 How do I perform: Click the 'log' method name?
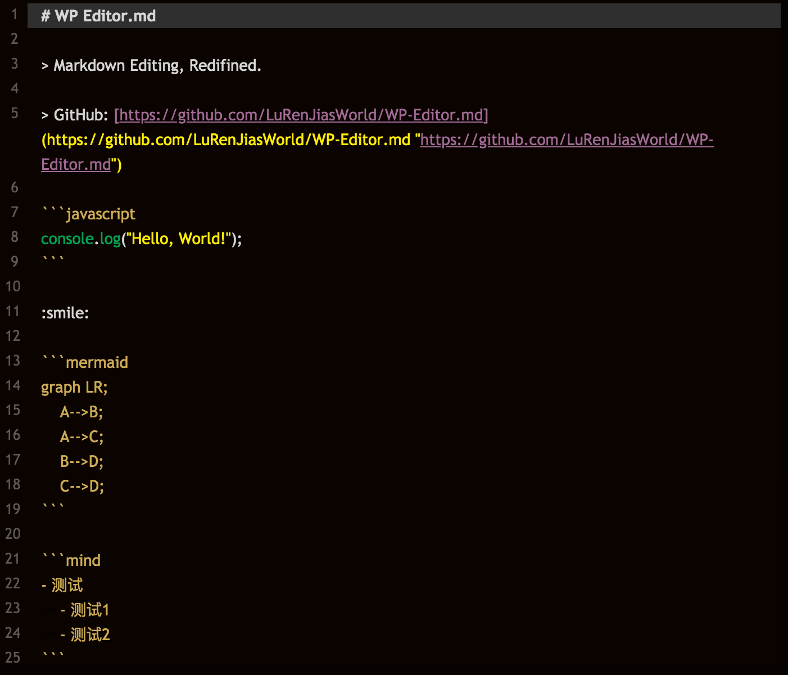coord(110,239)
